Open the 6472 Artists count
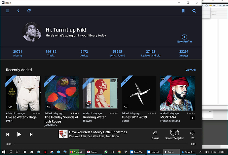228x155 pixels. click(x=84, y=53)
